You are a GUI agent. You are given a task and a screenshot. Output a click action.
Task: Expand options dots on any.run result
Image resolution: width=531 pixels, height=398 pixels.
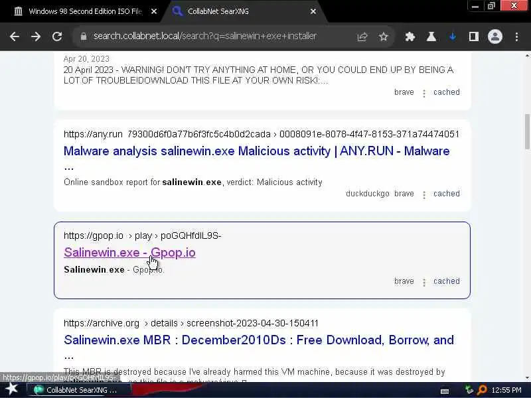pos(424,194)
